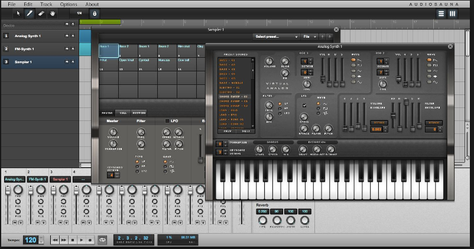Enable the Analog Synth LFO checkbox

(304, 106)
